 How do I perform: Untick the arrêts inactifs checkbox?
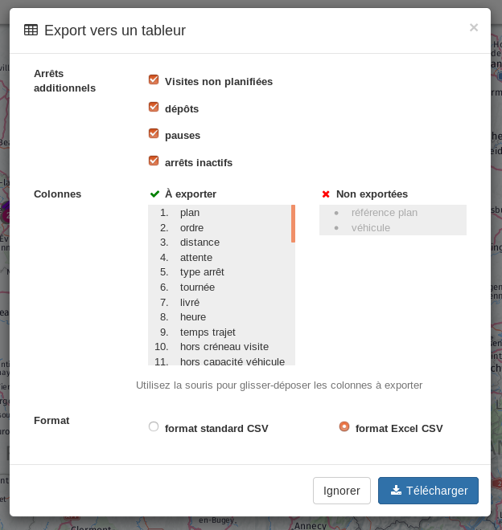tap(154, 161)
